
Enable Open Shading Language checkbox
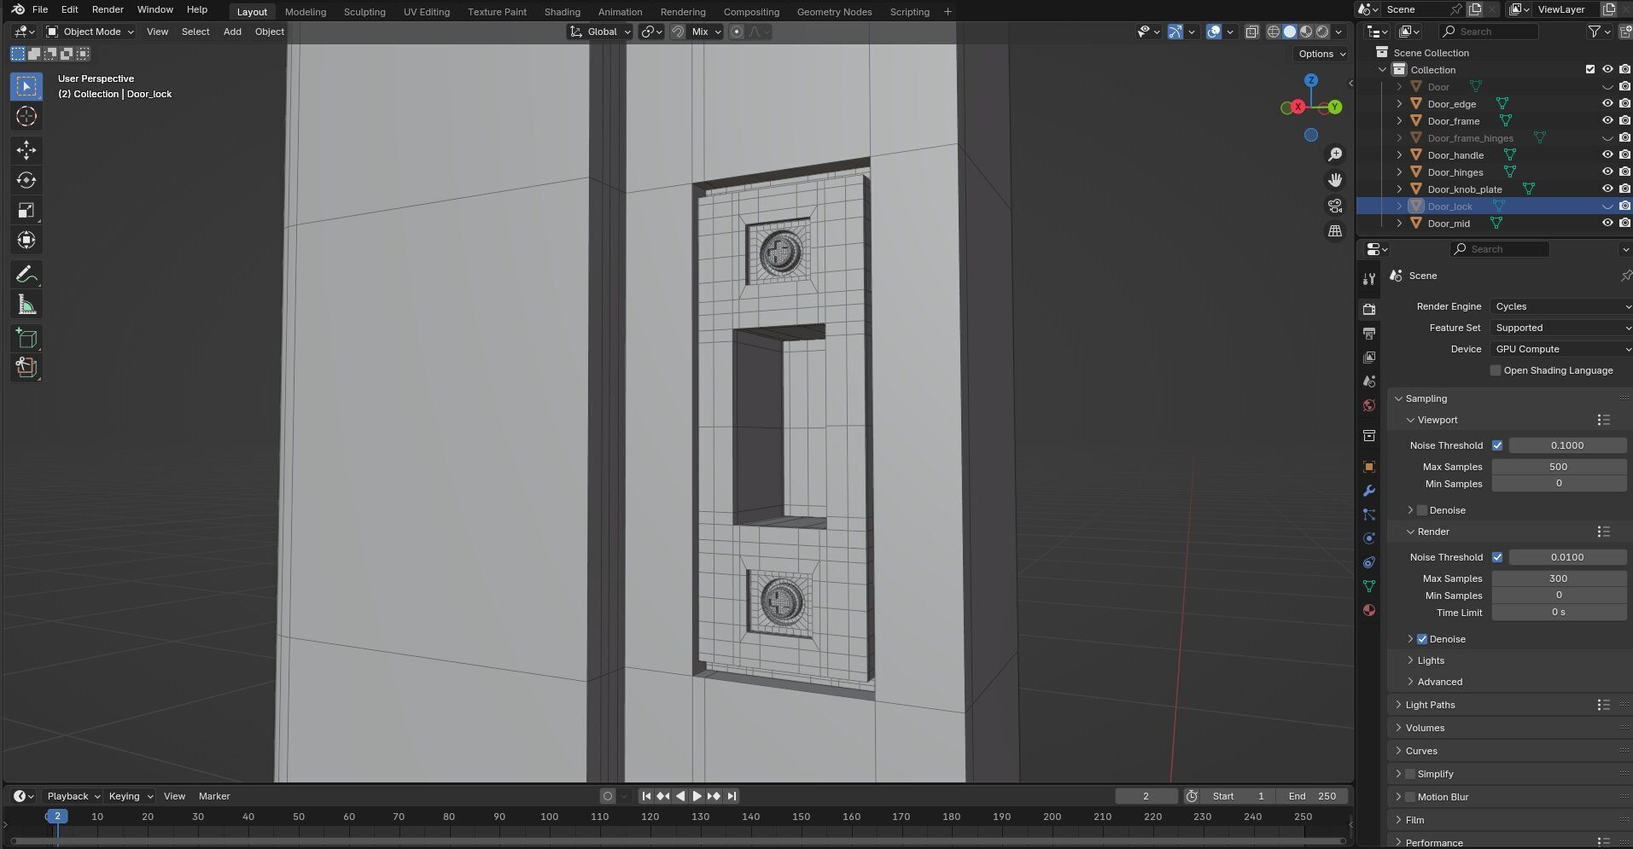point(1496,370)
